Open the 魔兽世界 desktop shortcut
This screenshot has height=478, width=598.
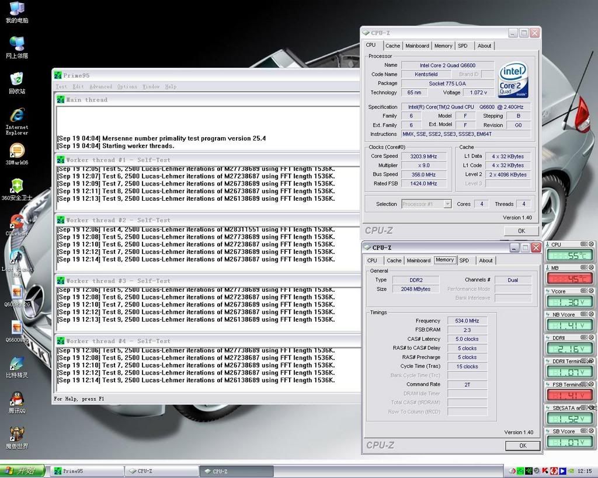(x=17, y=435)
